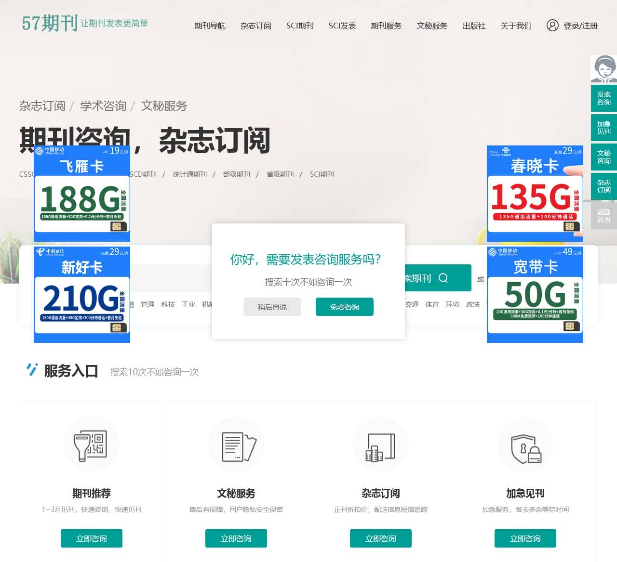
Task: Open 期刊导航 in the top menu
Action: 210,26
